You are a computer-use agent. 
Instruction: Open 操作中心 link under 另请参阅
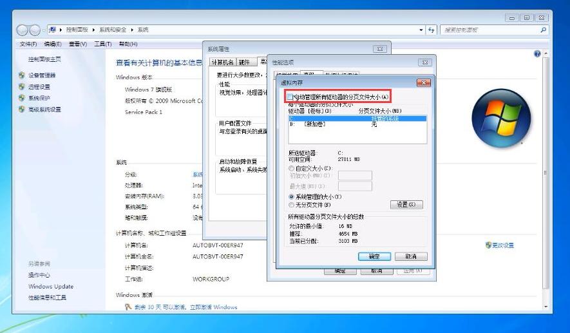click(39, 275)
